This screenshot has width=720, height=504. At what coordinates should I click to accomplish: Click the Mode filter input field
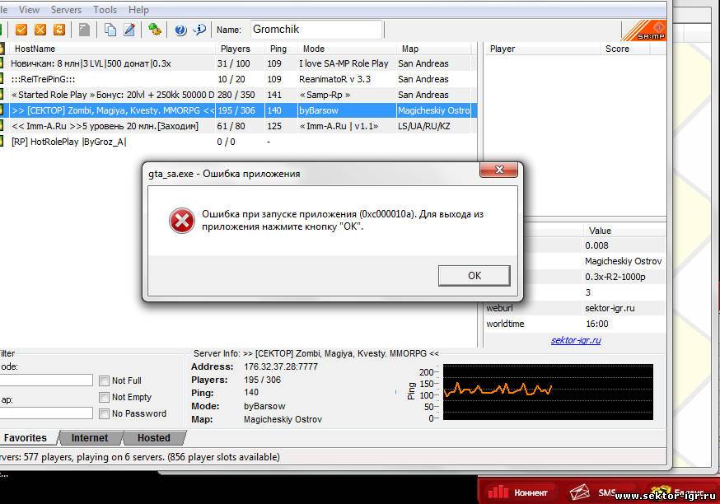point(46,380)
